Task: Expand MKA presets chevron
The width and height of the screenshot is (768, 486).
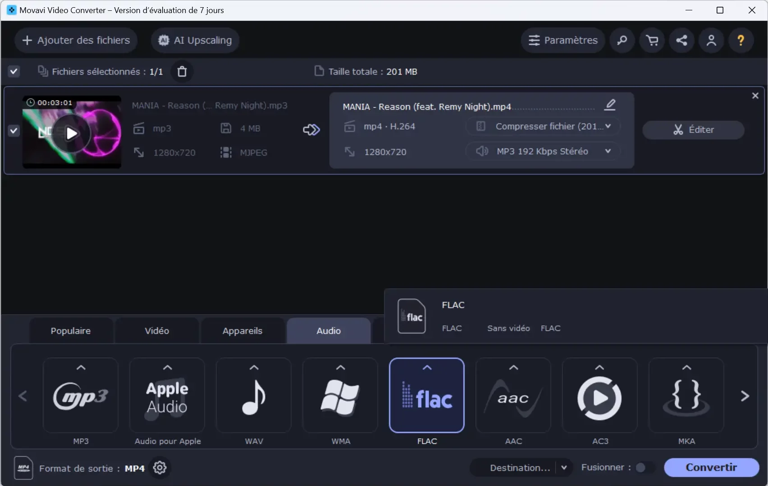Action: [x=686, y=368]
